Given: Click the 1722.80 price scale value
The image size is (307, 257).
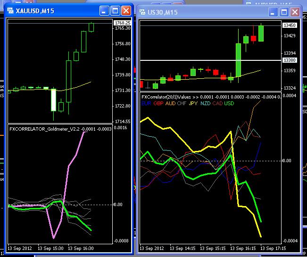Looking at the screenshot, I should (123, 106).
